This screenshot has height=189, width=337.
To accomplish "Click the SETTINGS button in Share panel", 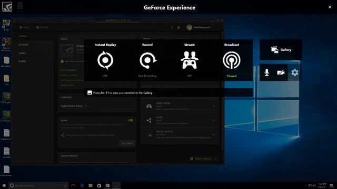I will click(127, 143).
